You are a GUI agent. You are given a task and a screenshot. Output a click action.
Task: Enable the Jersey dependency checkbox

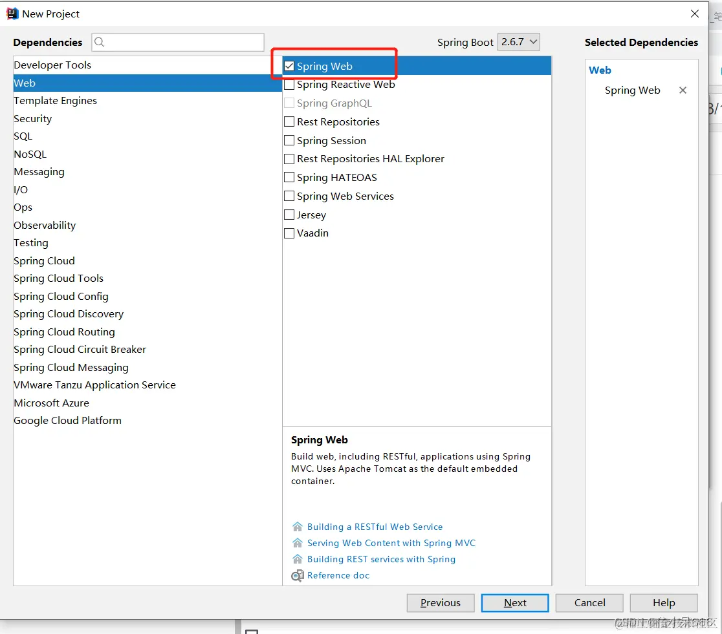click(289, 215)
